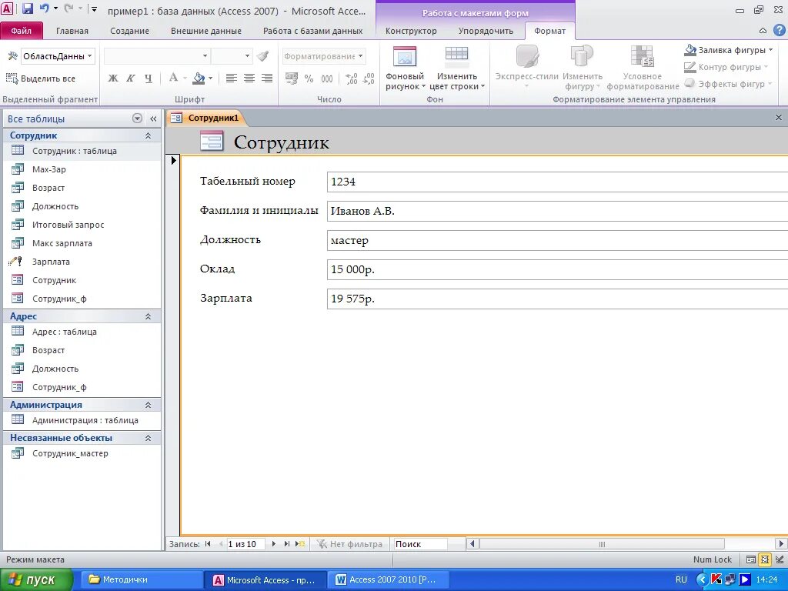Select the Зарплата update query
This screenshot has width=788, height=591.
coord(82,262)
